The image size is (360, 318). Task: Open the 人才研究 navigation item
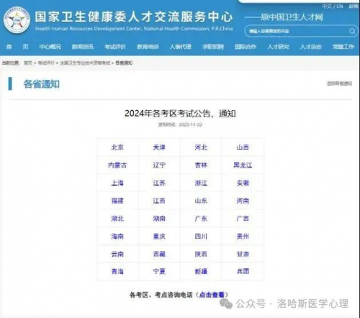click(x=279, y=47)
